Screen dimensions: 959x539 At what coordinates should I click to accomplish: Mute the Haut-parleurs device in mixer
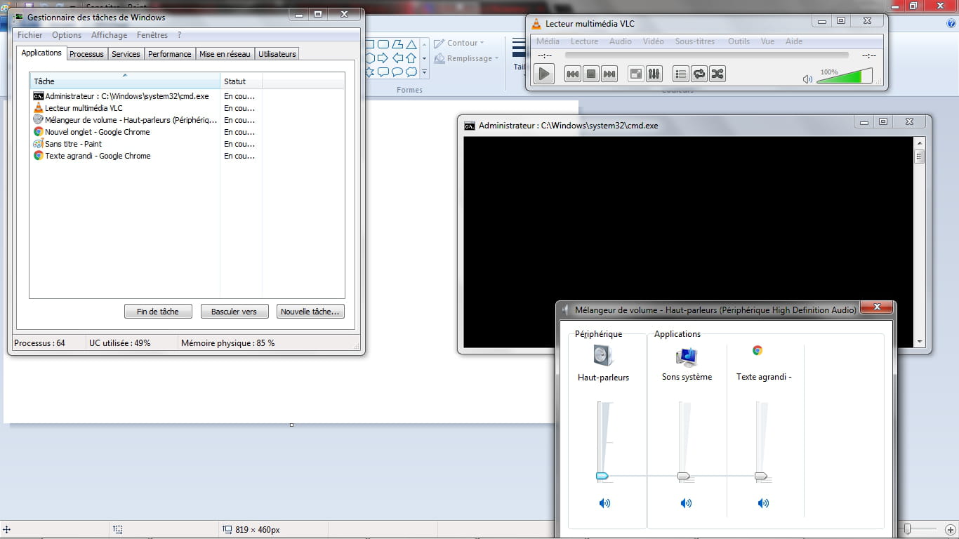pyautogui.click(x=604, y=503)
